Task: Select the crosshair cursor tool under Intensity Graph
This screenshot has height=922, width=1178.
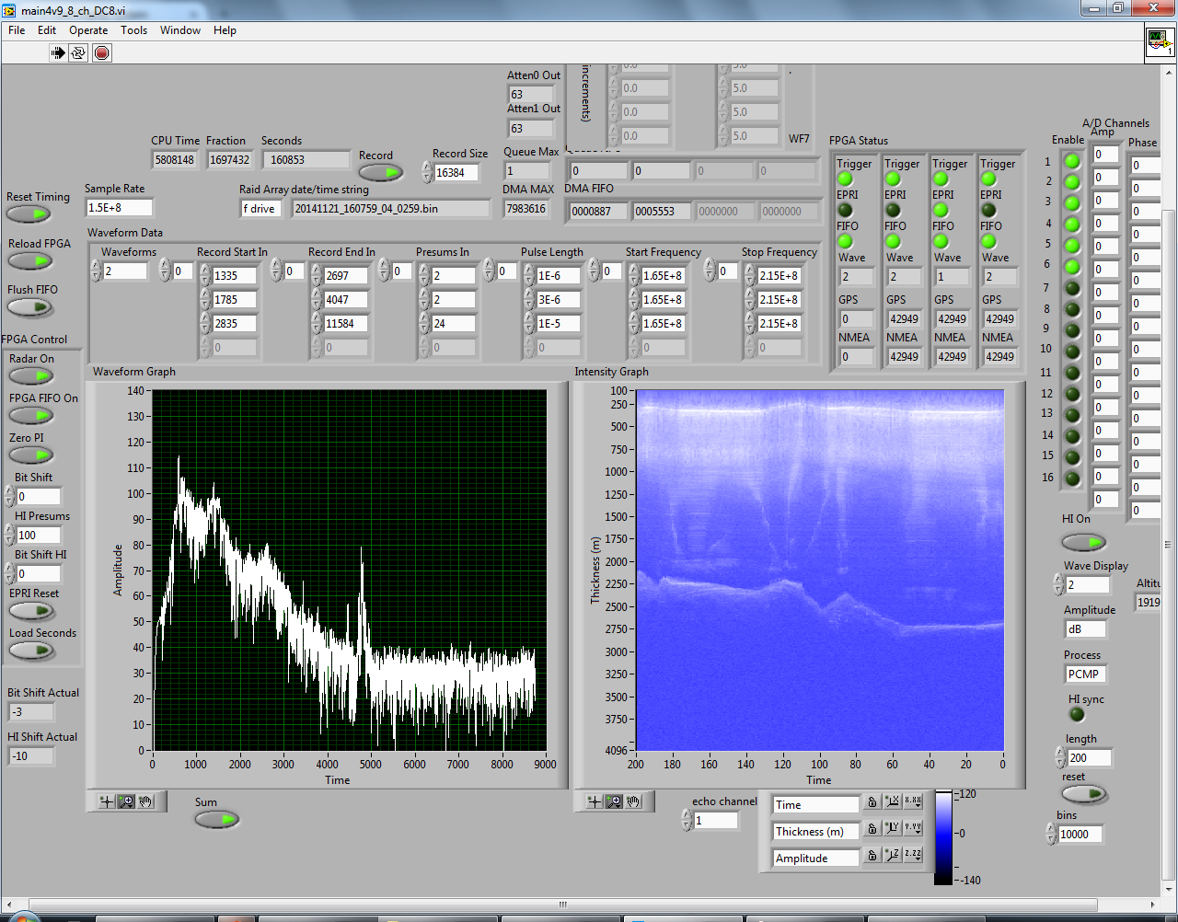Action: click(x=595, y=801)
